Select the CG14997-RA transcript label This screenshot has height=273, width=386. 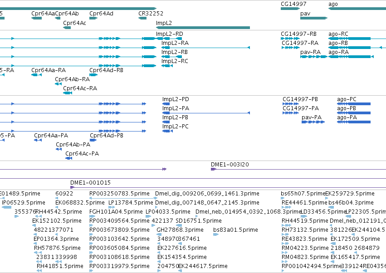[300, 43]
